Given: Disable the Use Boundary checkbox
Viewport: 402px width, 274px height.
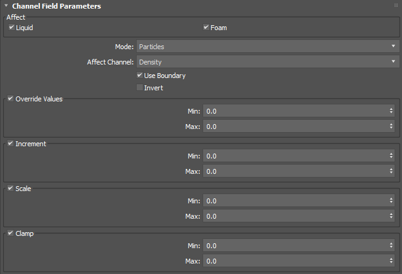Looking at the screenshot, I should [x=140, y=76].
